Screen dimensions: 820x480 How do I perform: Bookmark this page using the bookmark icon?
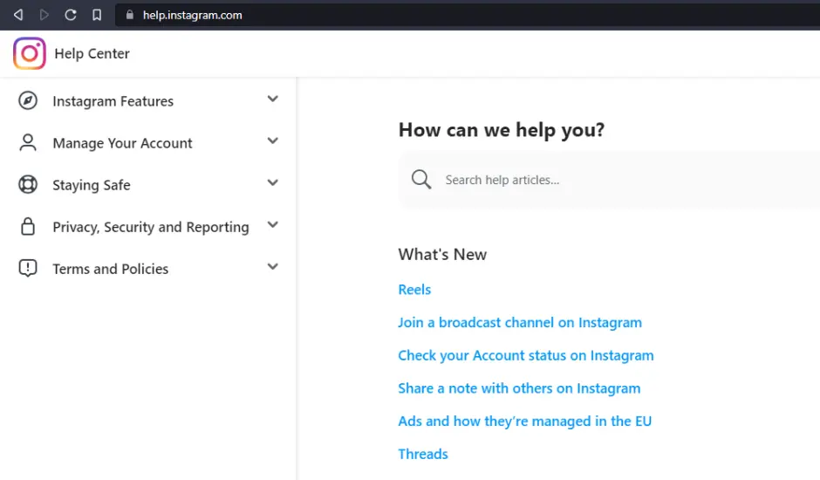(x=97, y=15)
